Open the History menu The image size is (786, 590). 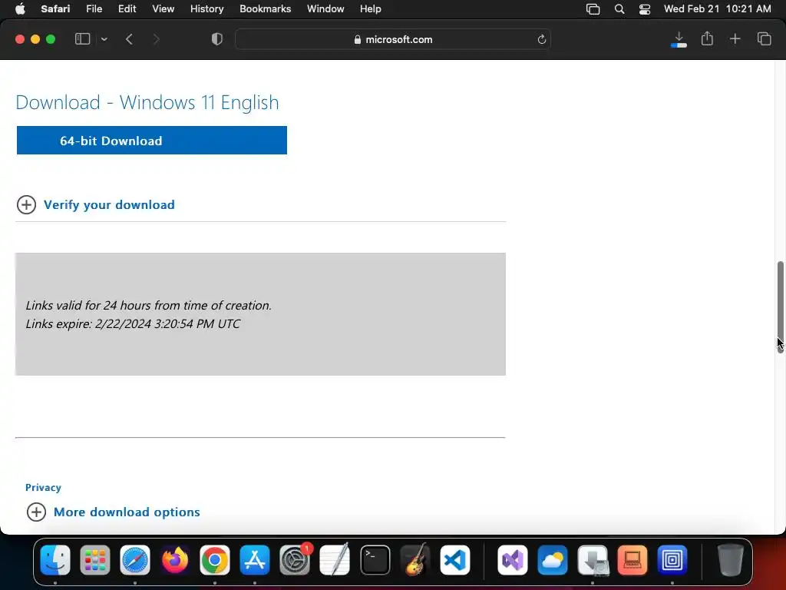coord(206,9)
